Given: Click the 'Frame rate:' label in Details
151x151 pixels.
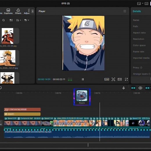Looking at the screenshot, I should [x=139, y=52].
